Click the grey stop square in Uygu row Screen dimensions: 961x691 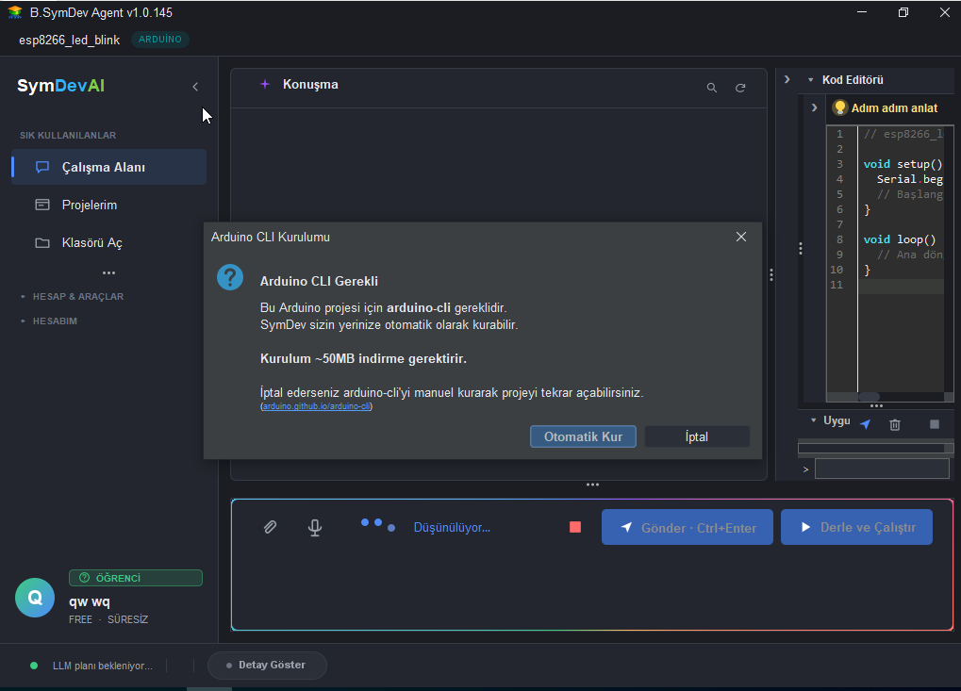point(934,424)
